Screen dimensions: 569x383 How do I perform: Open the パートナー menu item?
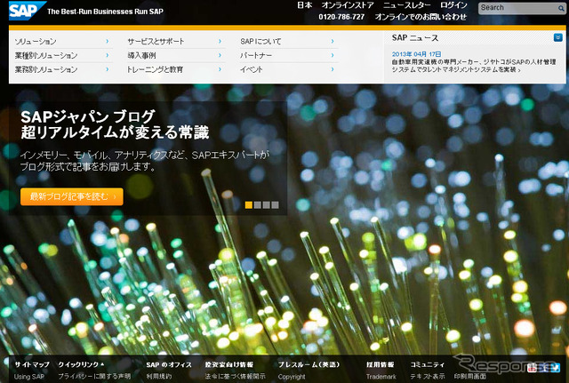click(x=256, y=55)
